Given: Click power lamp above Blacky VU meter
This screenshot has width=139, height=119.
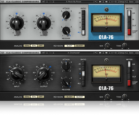Looking at the screenshot, I should tap(106, 60).
